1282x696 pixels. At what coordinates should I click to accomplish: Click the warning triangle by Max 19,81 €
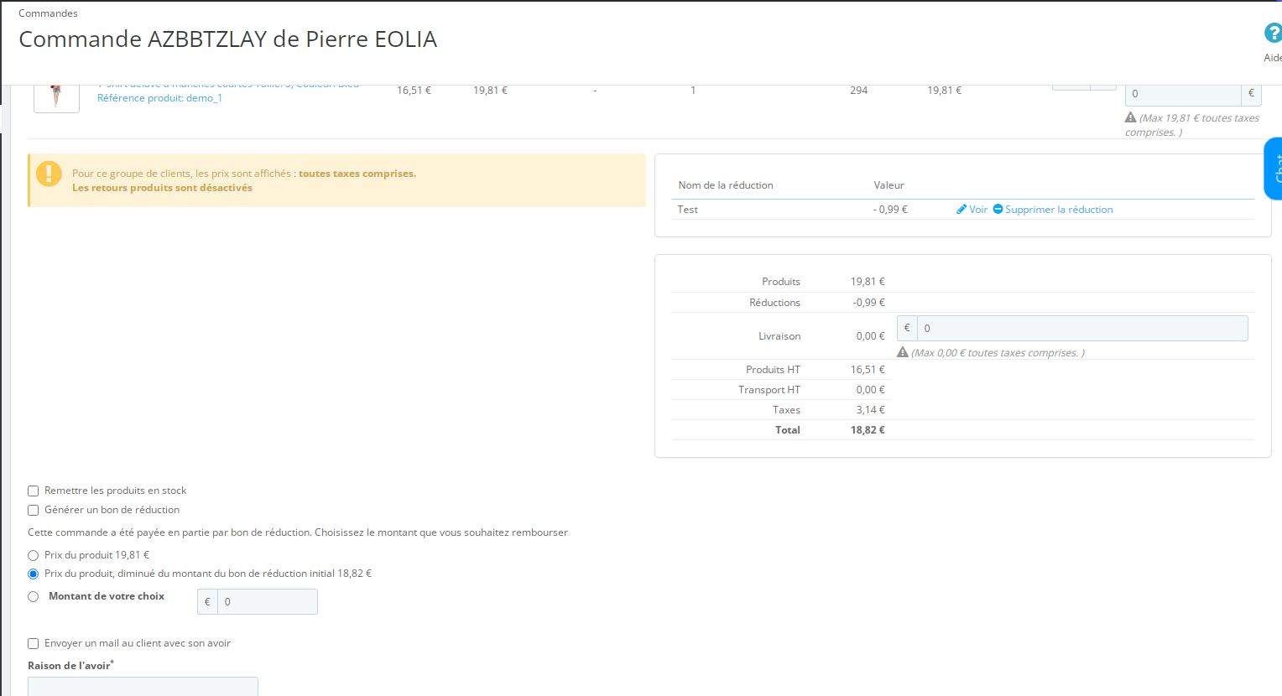click(1130, 118)
